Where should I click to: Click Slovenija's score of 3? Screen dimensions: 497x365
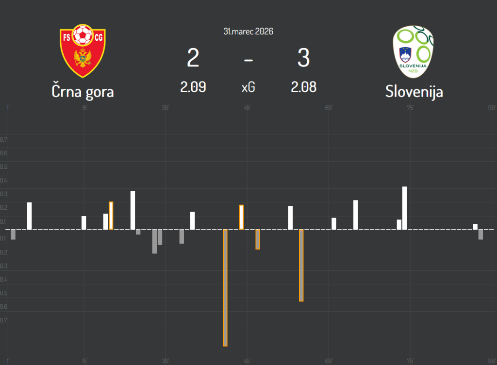point(303,59)
